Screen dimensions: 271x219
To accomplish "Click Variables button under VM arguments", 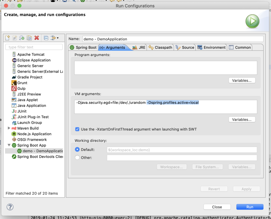I will coord(242,119).
